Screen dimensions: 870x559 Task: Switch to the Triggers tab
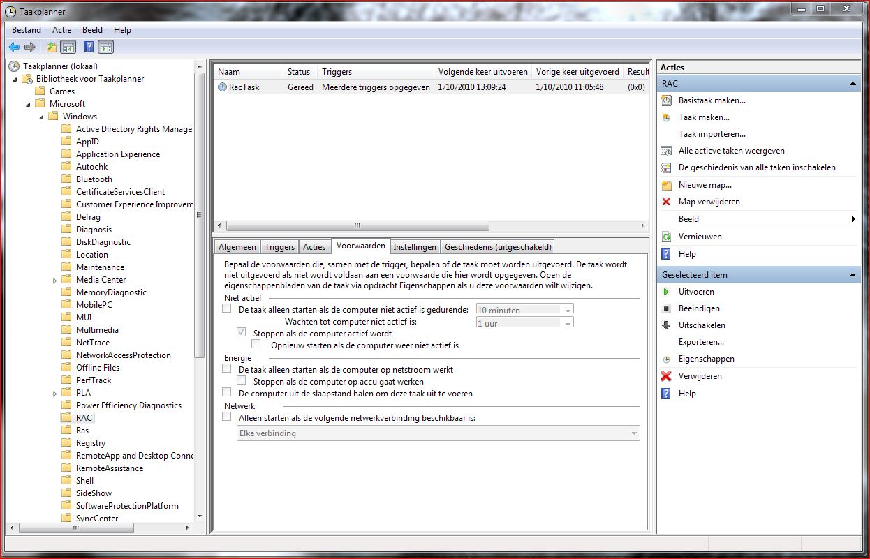[x=279, y=247]
